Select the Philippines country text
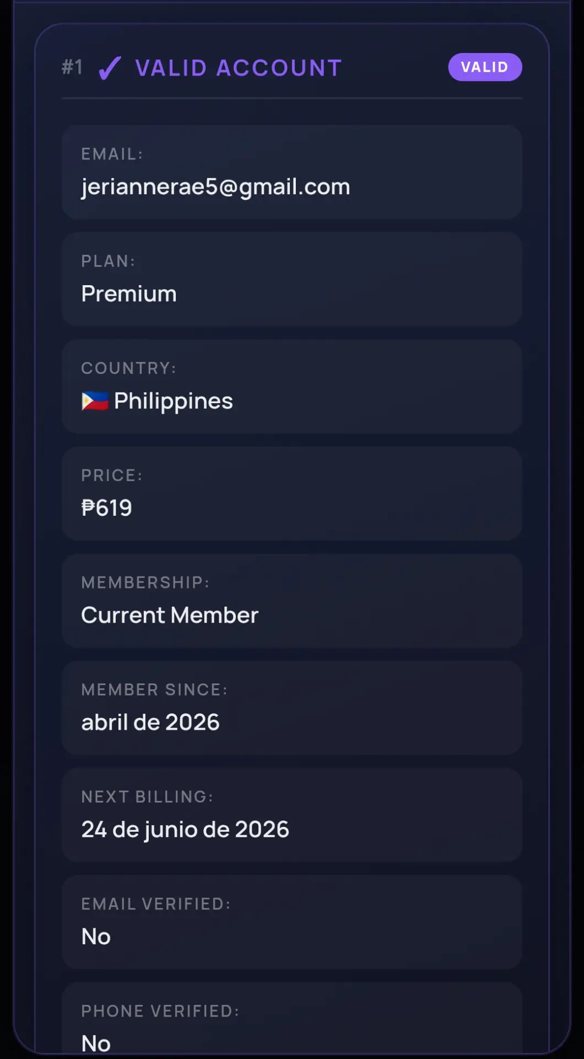Viewport: 584px width, 1059px height. 174,402
